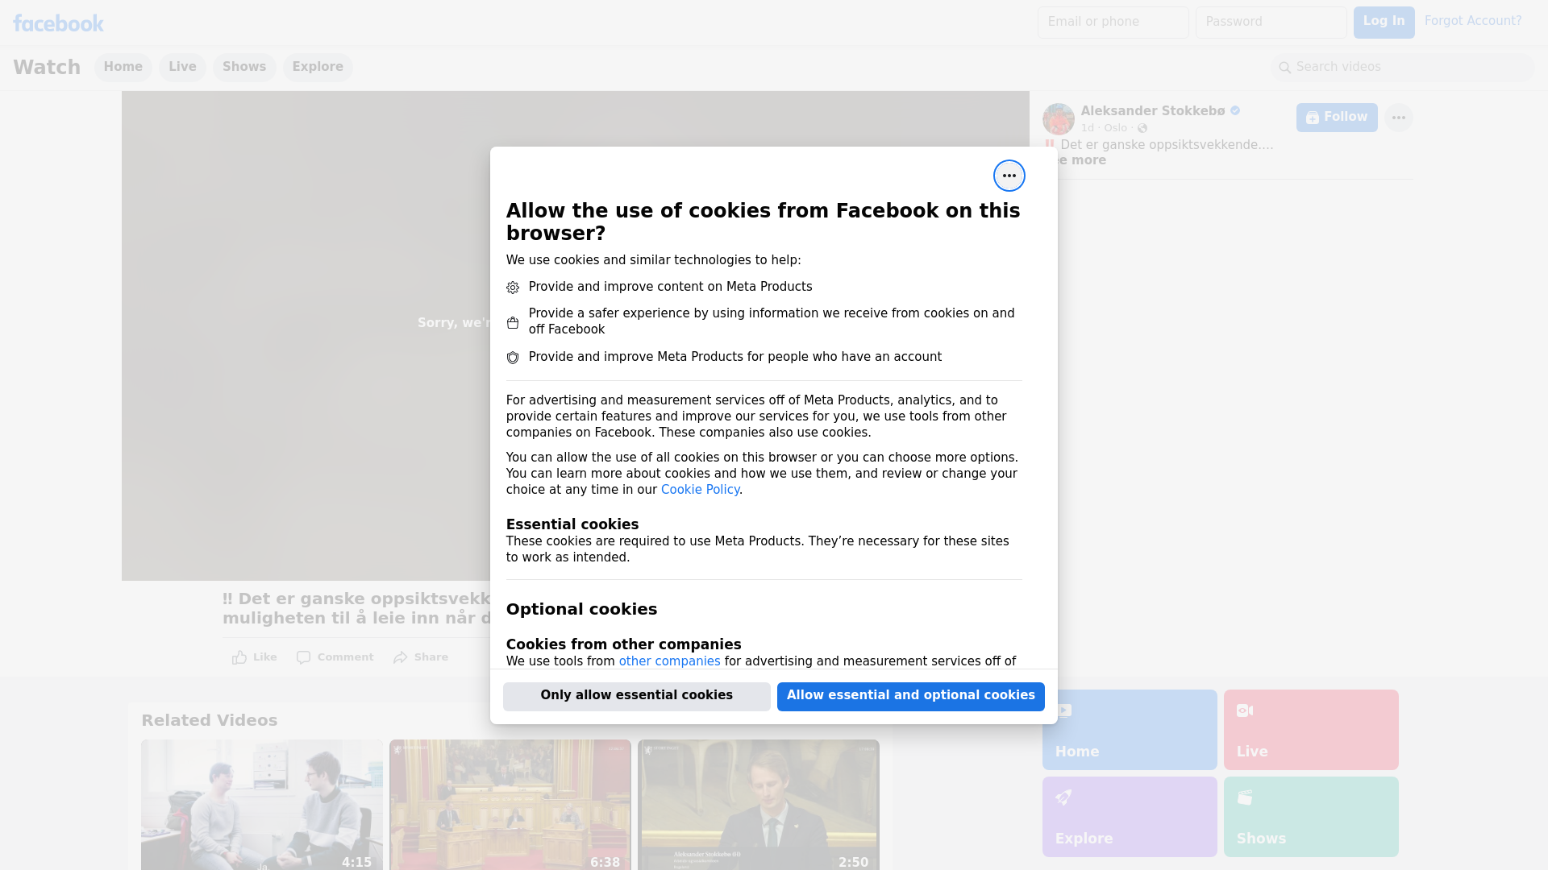The height and width of the screenshot is (870, 1548).
Task: Click the Facebook logo
Action: 58,23
